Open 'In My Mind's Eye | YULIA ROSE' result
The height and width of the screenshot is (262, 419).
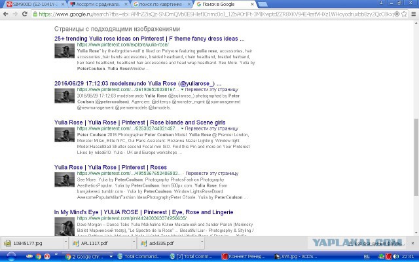pos(143,212)
